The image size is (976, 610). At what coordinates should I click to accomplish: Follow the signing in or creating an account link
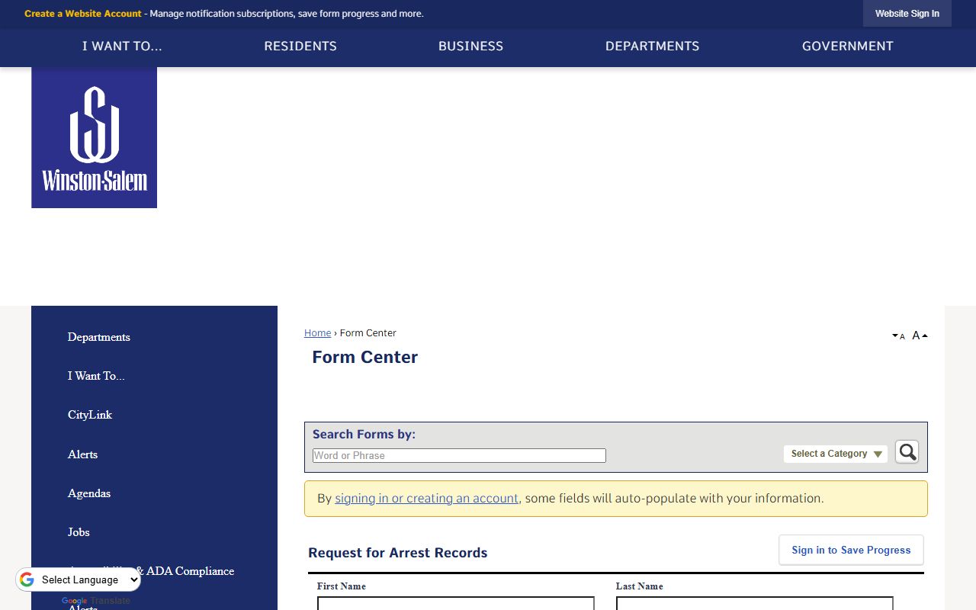point(426,499)
